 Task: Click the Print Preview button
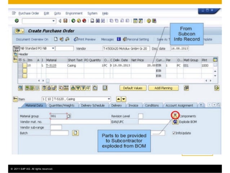pos(85,39)
